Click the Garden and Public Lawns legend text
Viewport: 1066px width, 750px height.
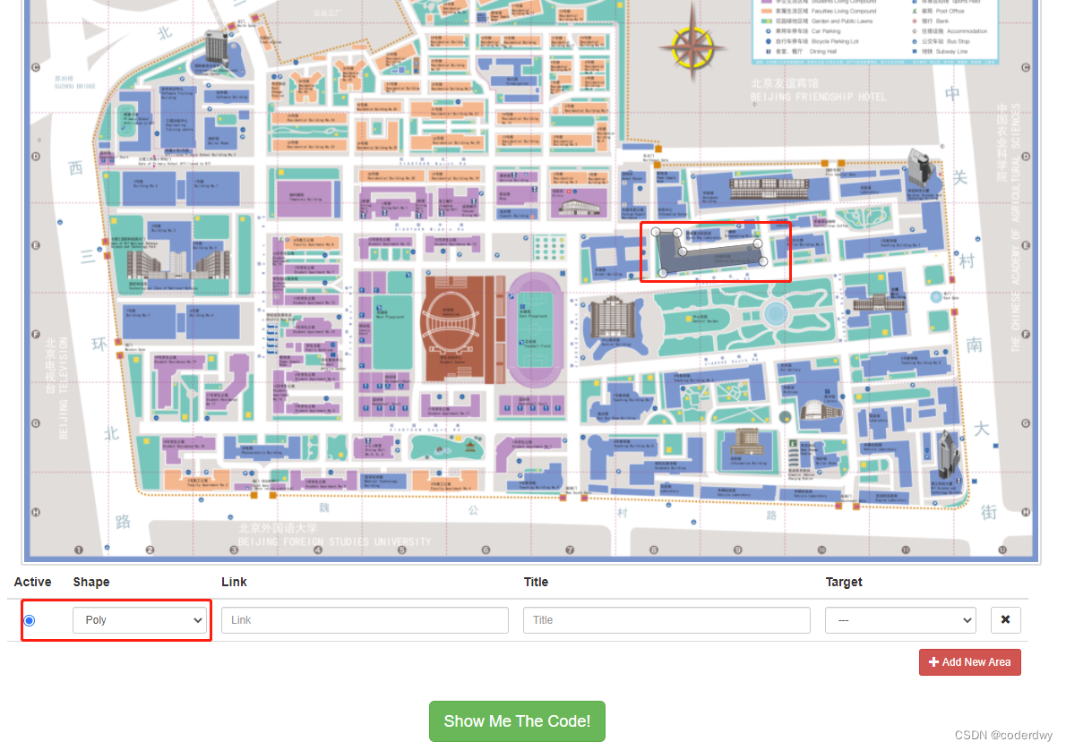[842, 21]
